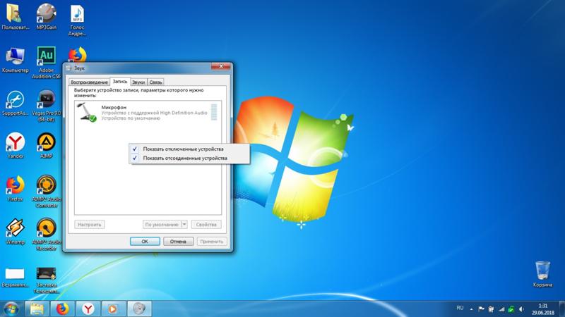Viewport: 565px width, 317px height.
Task: Open the clock showing 1:31
Action: coord(542,309)
